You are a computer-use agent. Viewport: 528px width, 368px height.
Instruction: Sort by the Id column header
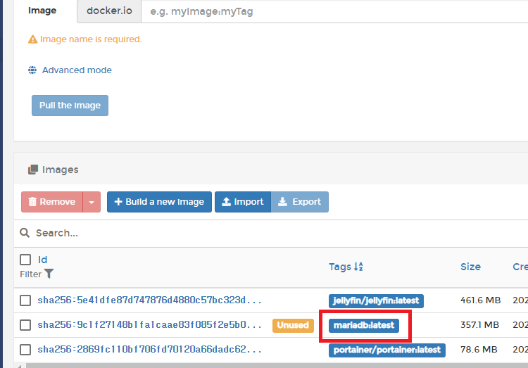click(x=43, y=260)
